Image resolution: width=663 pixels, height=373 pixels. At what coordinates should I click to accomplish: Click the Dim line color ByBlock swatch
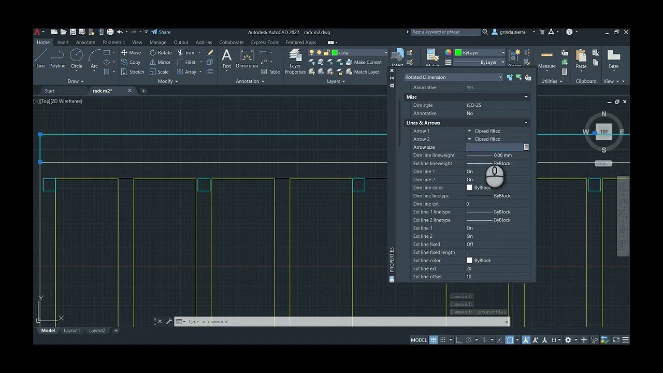[x=469, y=188]
